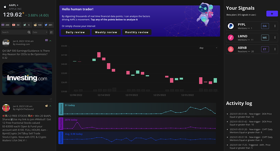280x151 pixels.
Task: Click the '3.68% (4.60)' change value
Action: (38, 15)
